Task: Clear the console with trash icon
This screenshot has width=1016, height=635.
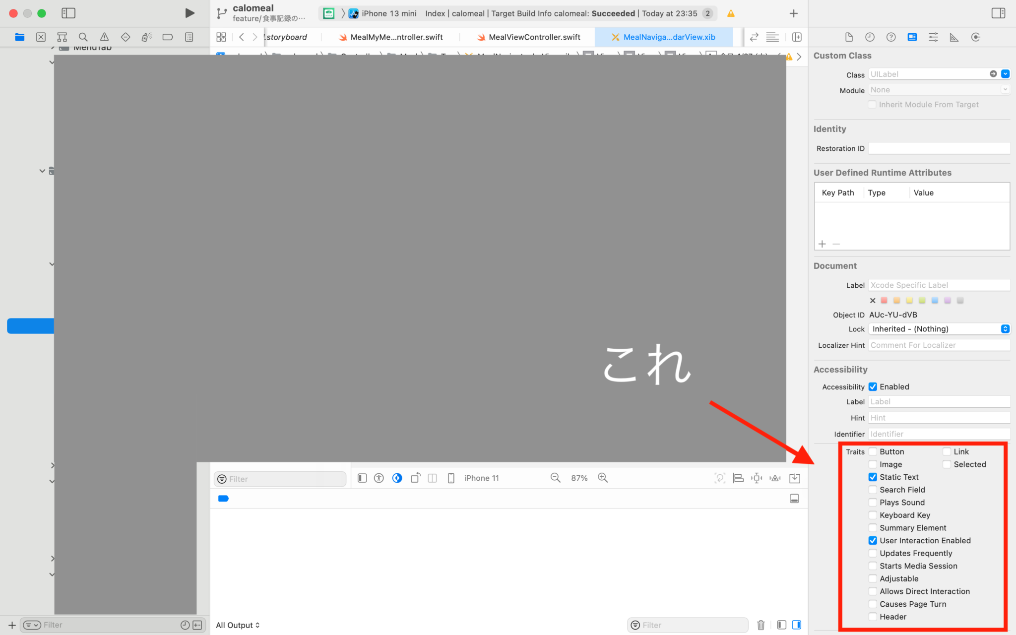Action: pos(761,625)
